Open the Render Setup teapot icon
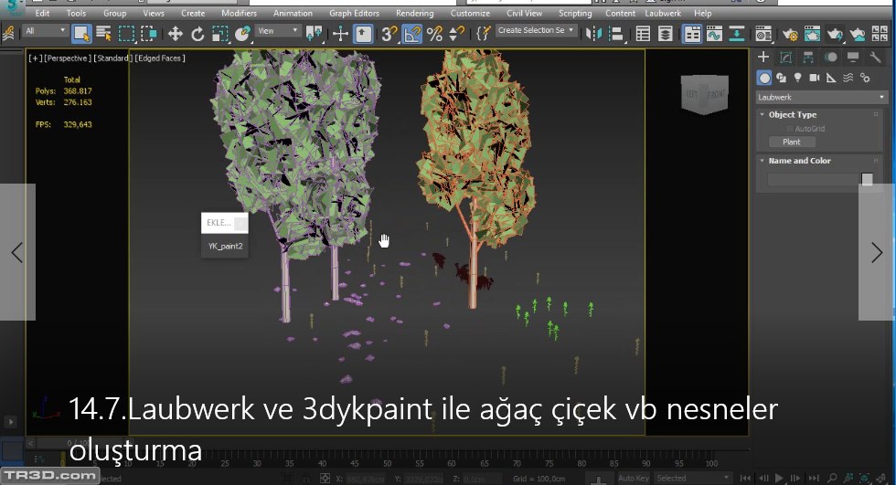Image resolution: width=896 pixels, height=485 pixels. 790,34
